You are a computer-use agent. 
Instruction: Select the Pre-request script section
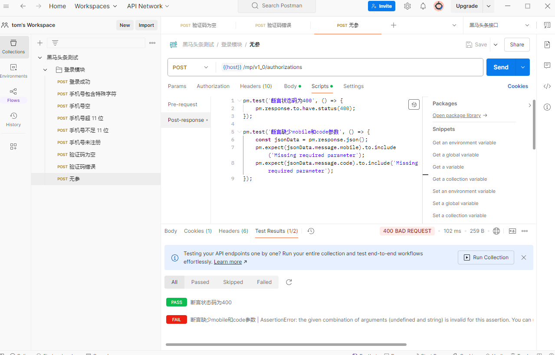pyautogui.click(x=183, y=104)
